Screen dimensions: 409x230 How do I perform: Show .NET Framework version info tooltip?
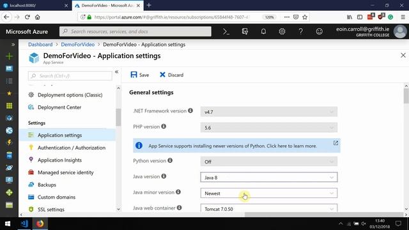(x=190, y=111)
